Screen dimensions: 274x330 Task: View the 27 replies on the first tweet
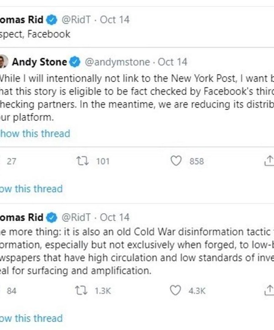tap(11, 161)
